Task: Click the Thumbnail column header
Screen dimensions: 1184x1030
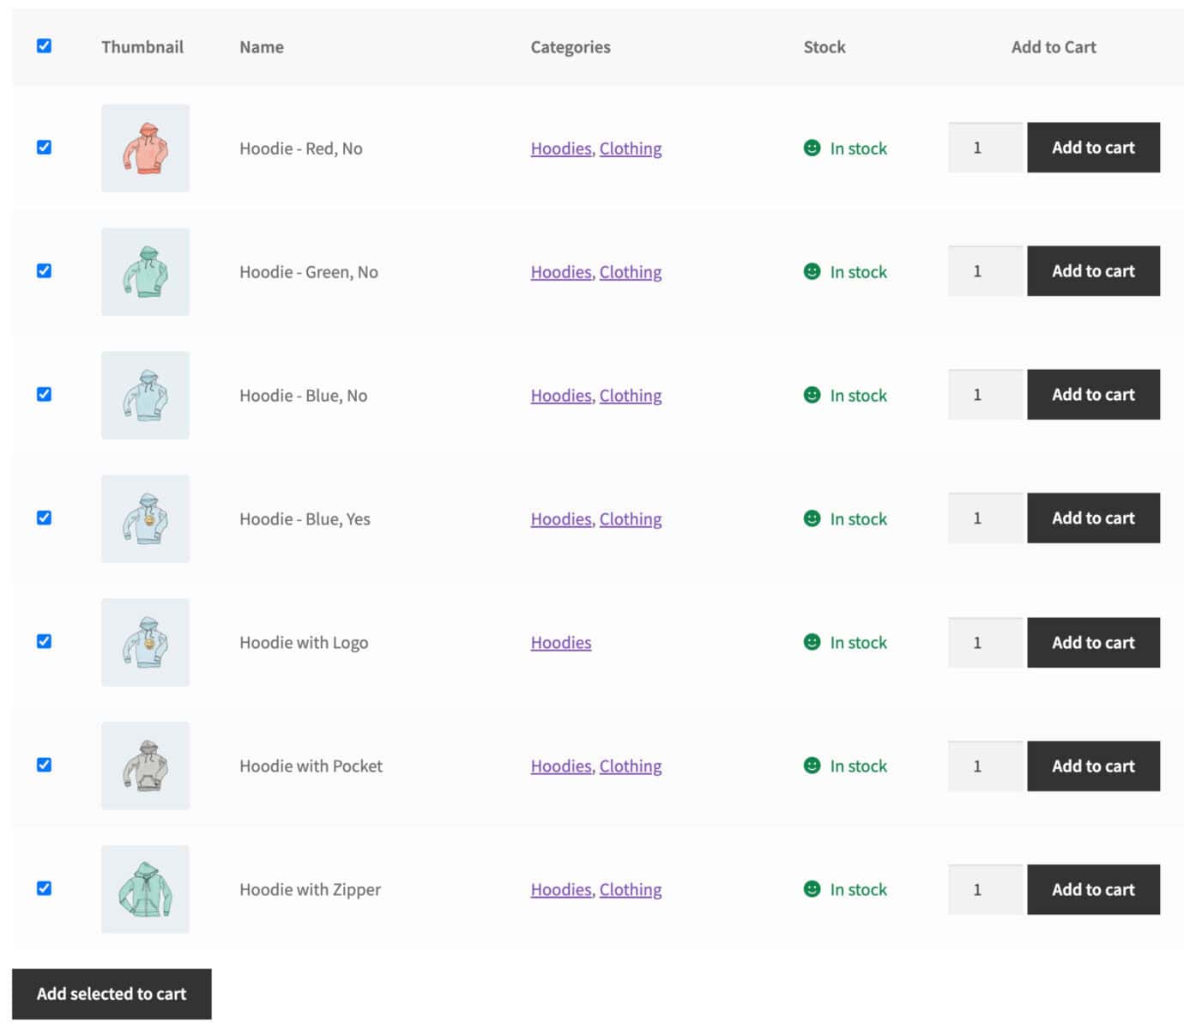Action: 142,47
